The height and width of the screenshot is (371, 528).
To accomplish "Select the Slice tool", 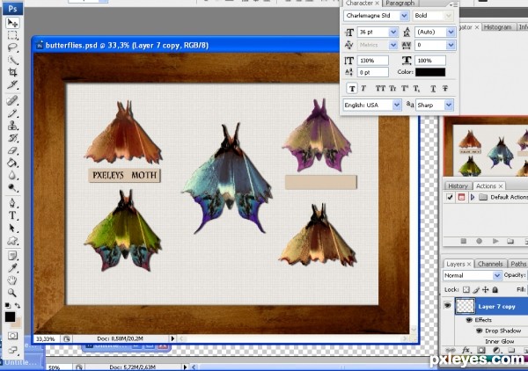I will 12,84.
